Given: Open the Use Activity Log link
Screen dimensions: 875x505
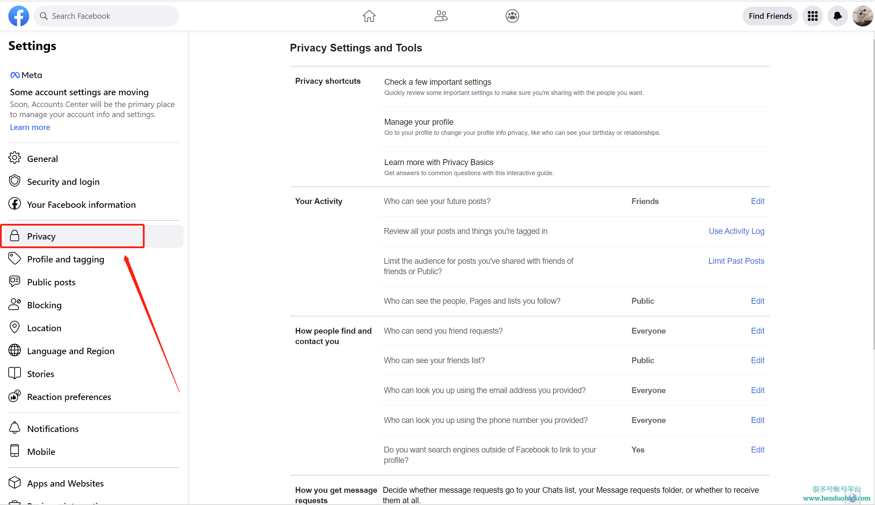Looking at the screenshot, I should 736,231.
